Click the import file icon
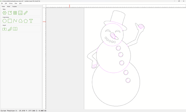 [5, 29]
